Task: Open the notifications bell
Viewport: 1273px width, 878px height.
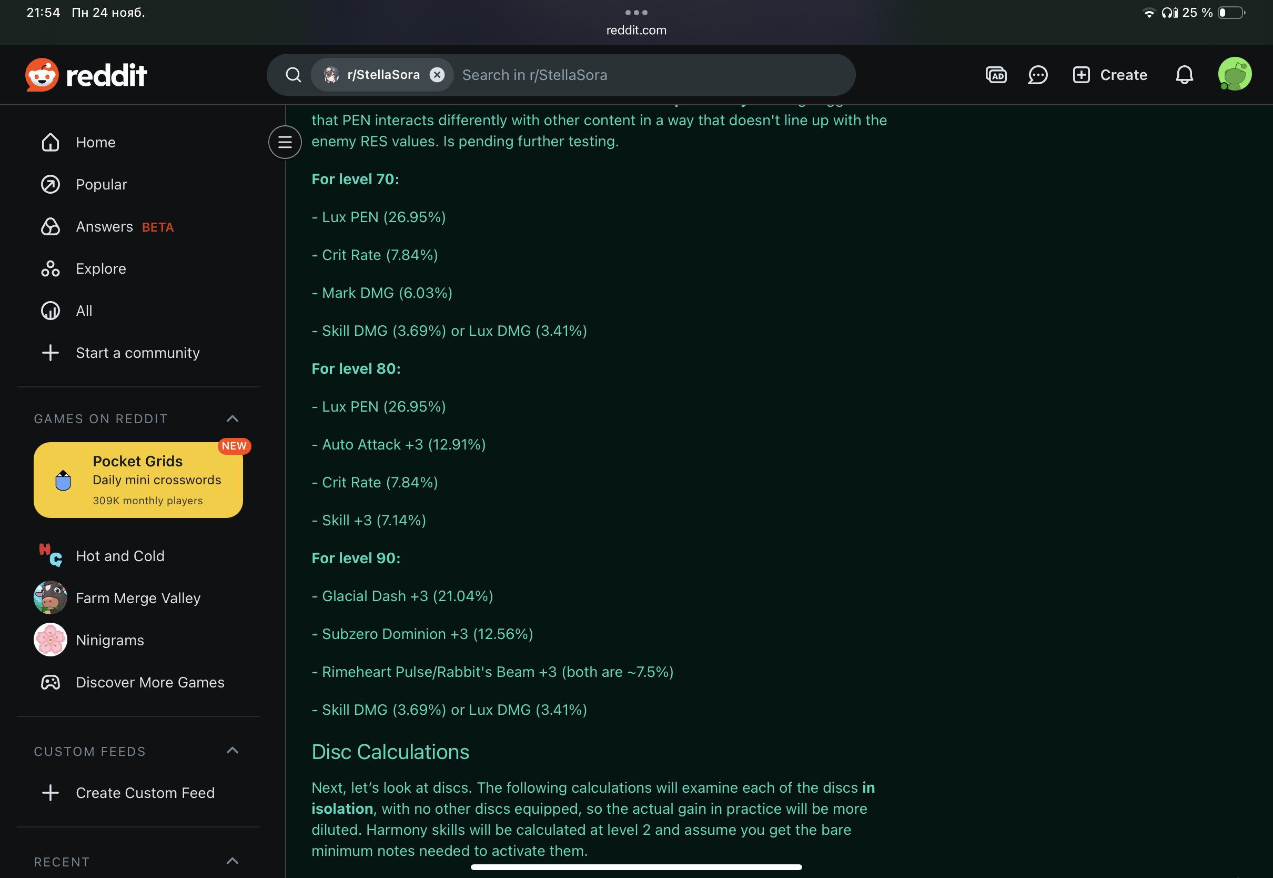Action: tap(1184, 75)
